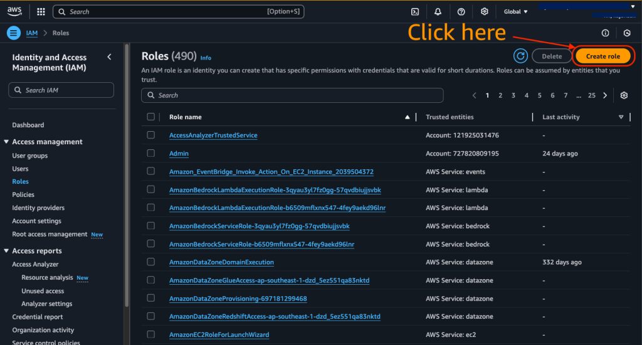Open the services grid menu
Screen dimensions: 642x345
pyautogui.click(x=41, y=11)
